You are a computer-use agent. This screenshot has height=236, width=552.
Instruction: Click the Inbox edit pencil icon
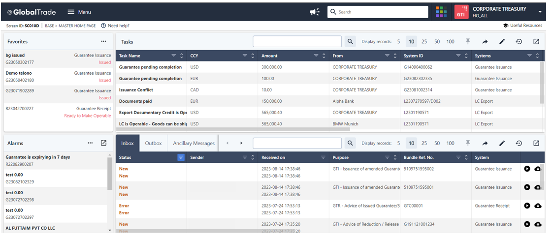click(502, 143)
